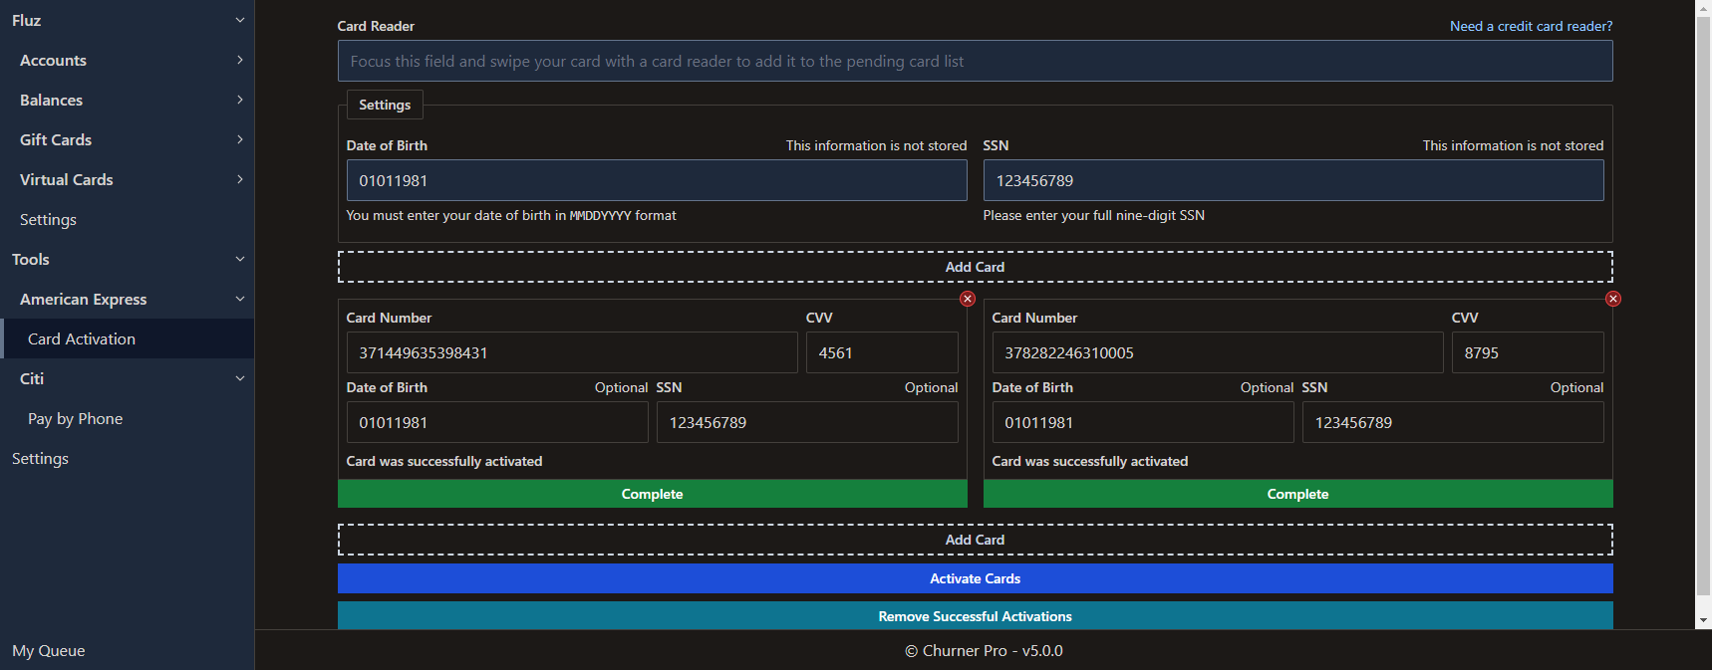Open the Card Activation page
Image resolution: width=1712 pixels, height=670 pixels.
(x=82, y=338)
